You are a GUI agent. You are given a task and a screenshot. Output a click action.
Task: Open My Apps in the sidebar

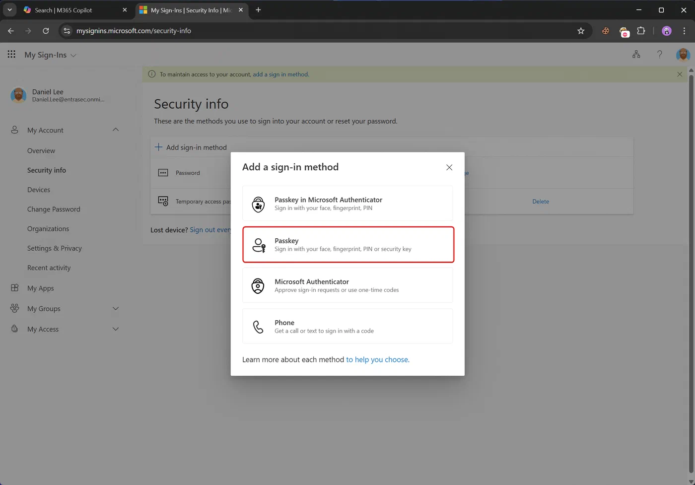(40, 288)
